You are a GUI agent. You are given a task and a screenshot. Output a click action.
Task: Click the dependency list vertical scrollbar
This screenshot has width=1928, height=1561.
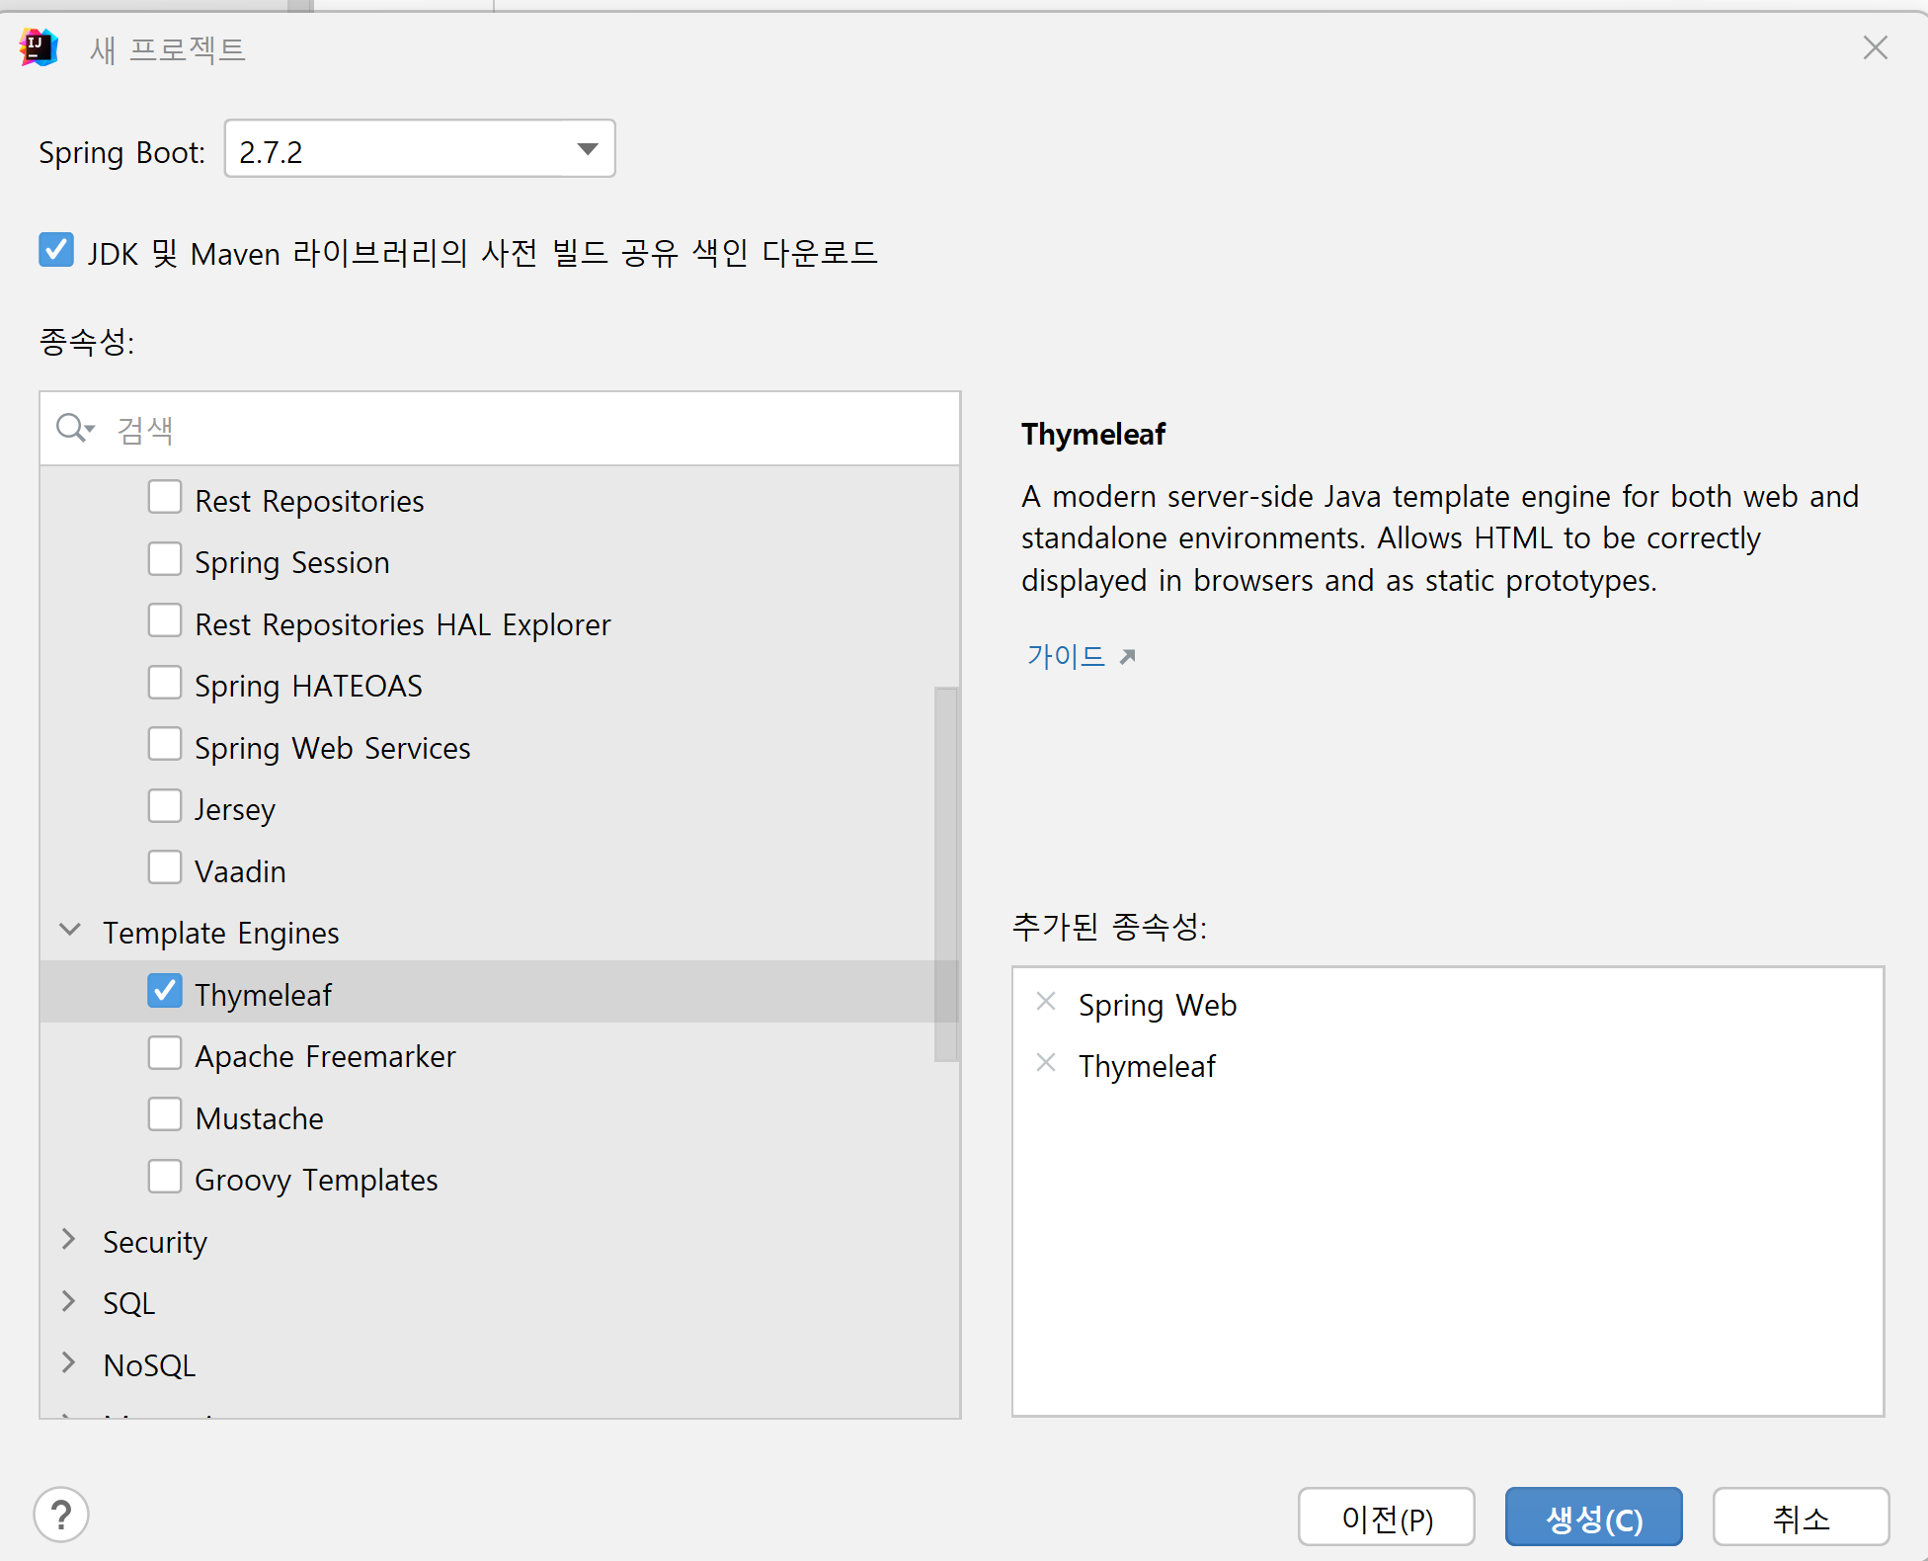[x=945, y=873]
